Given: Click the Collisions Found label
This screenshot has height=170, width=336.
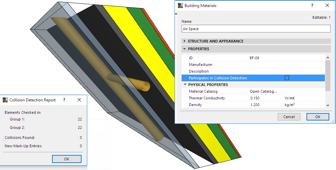Looking at the screenshot, I should point(20,138).
